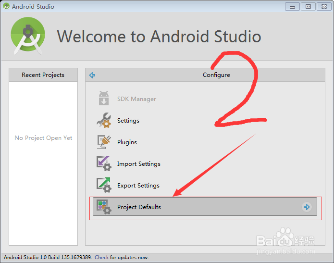Open the Settings entry

point(128,121)
